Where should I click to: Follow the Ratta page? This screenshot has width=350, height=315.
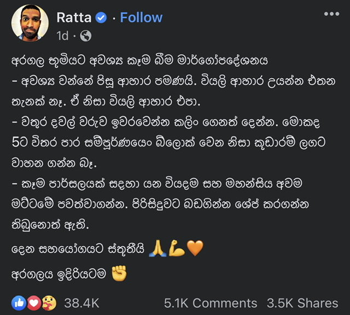[141, 17]
